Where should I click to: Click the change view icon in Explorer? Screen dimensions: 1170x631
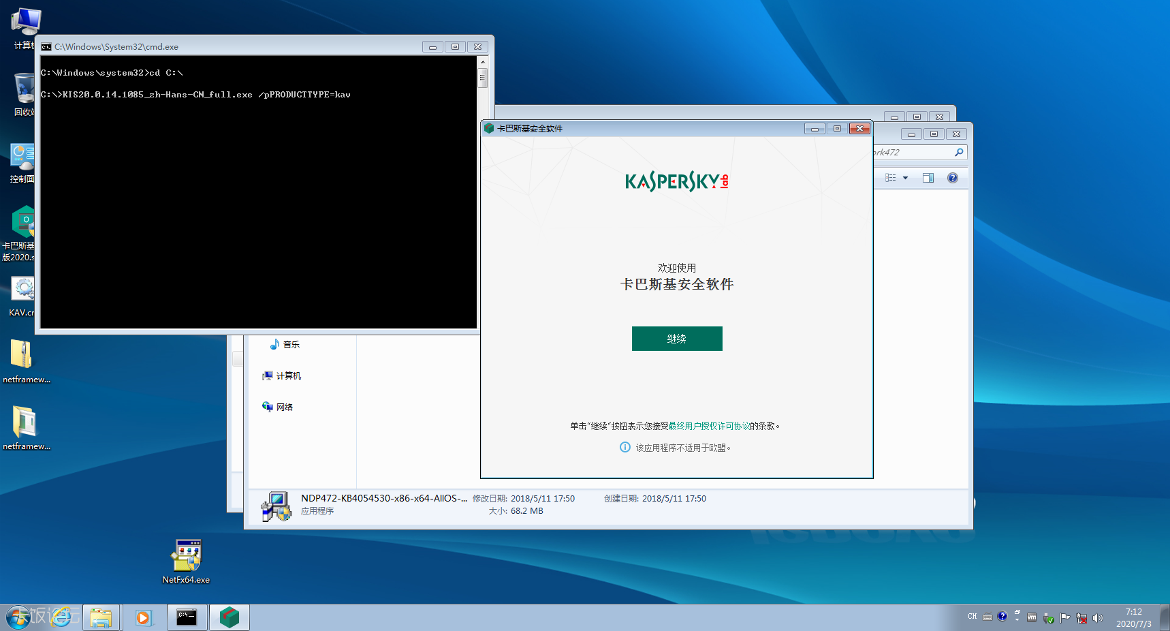(x=890, y=178)
